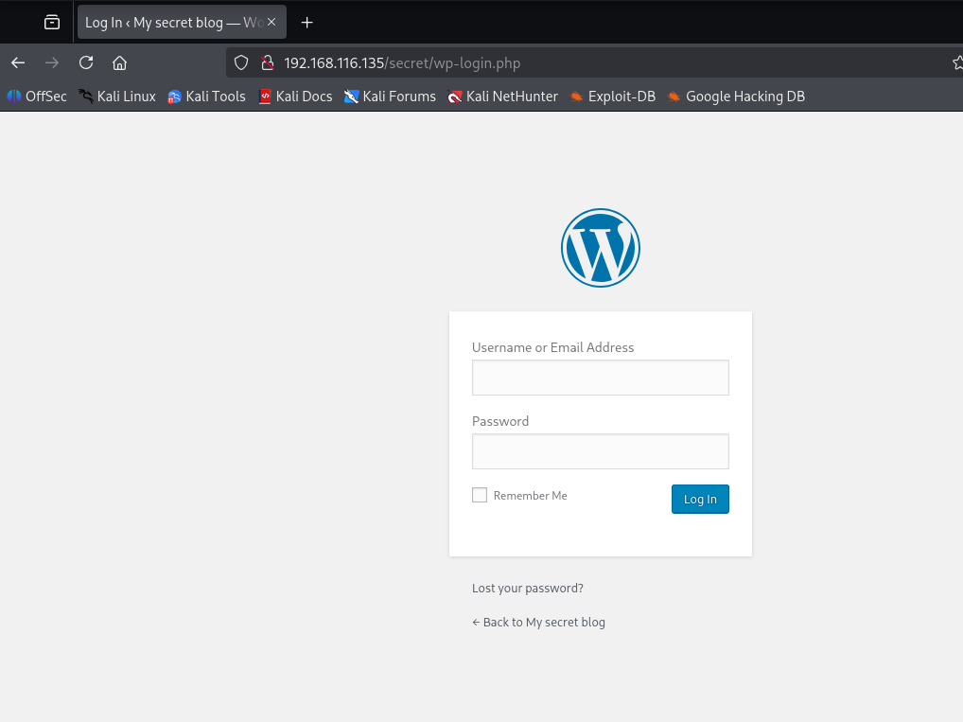Open the Exploit-DB bookmark
This screenshot has height=722, width=963.
pyautogui.click(x=613, y=97)
